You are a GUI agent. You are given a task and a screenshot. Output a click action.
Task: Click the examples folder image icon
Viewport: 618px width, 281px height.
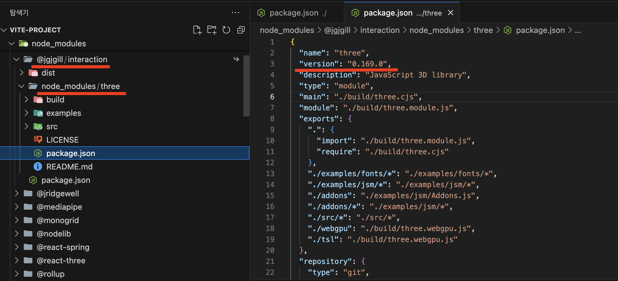coord(38,113)
